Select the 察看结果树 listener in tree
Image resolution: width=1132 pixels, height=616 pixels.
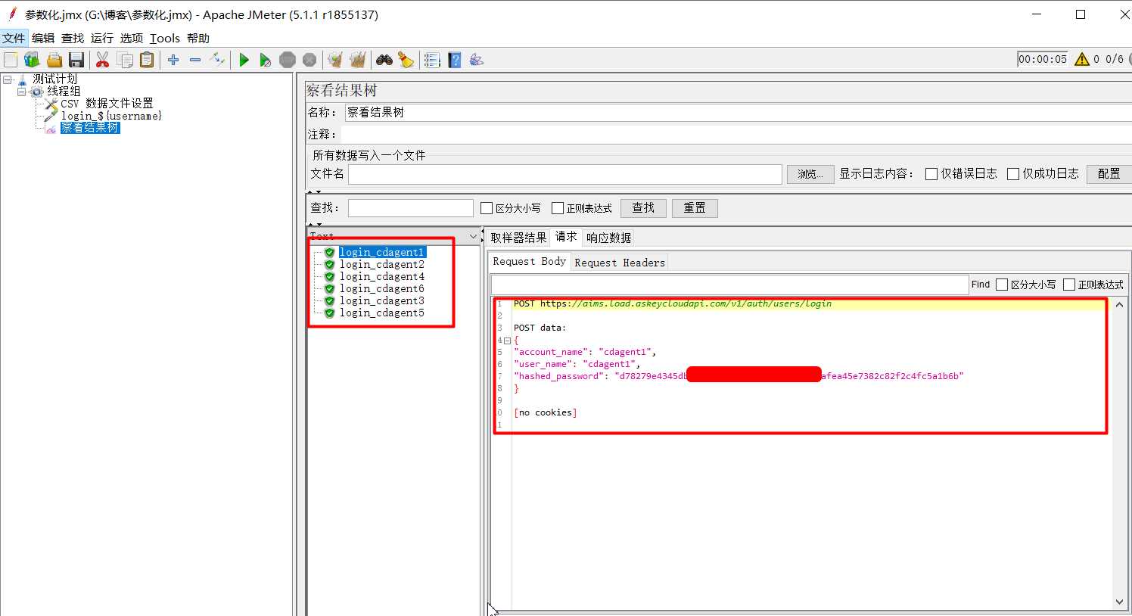pos(90,128)
